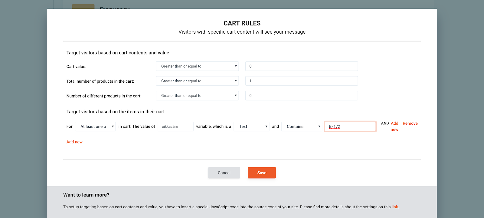The image size is (484, 218).
Task: Click the 'Want to learn more?' heading
Action: click(86, 195)
